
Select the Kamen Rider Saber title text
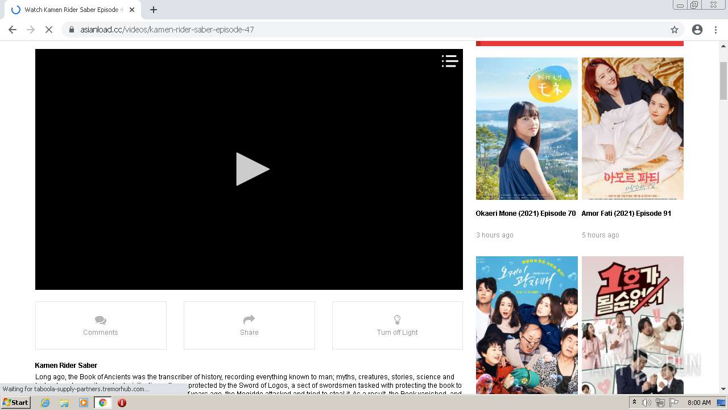[66, 366]
